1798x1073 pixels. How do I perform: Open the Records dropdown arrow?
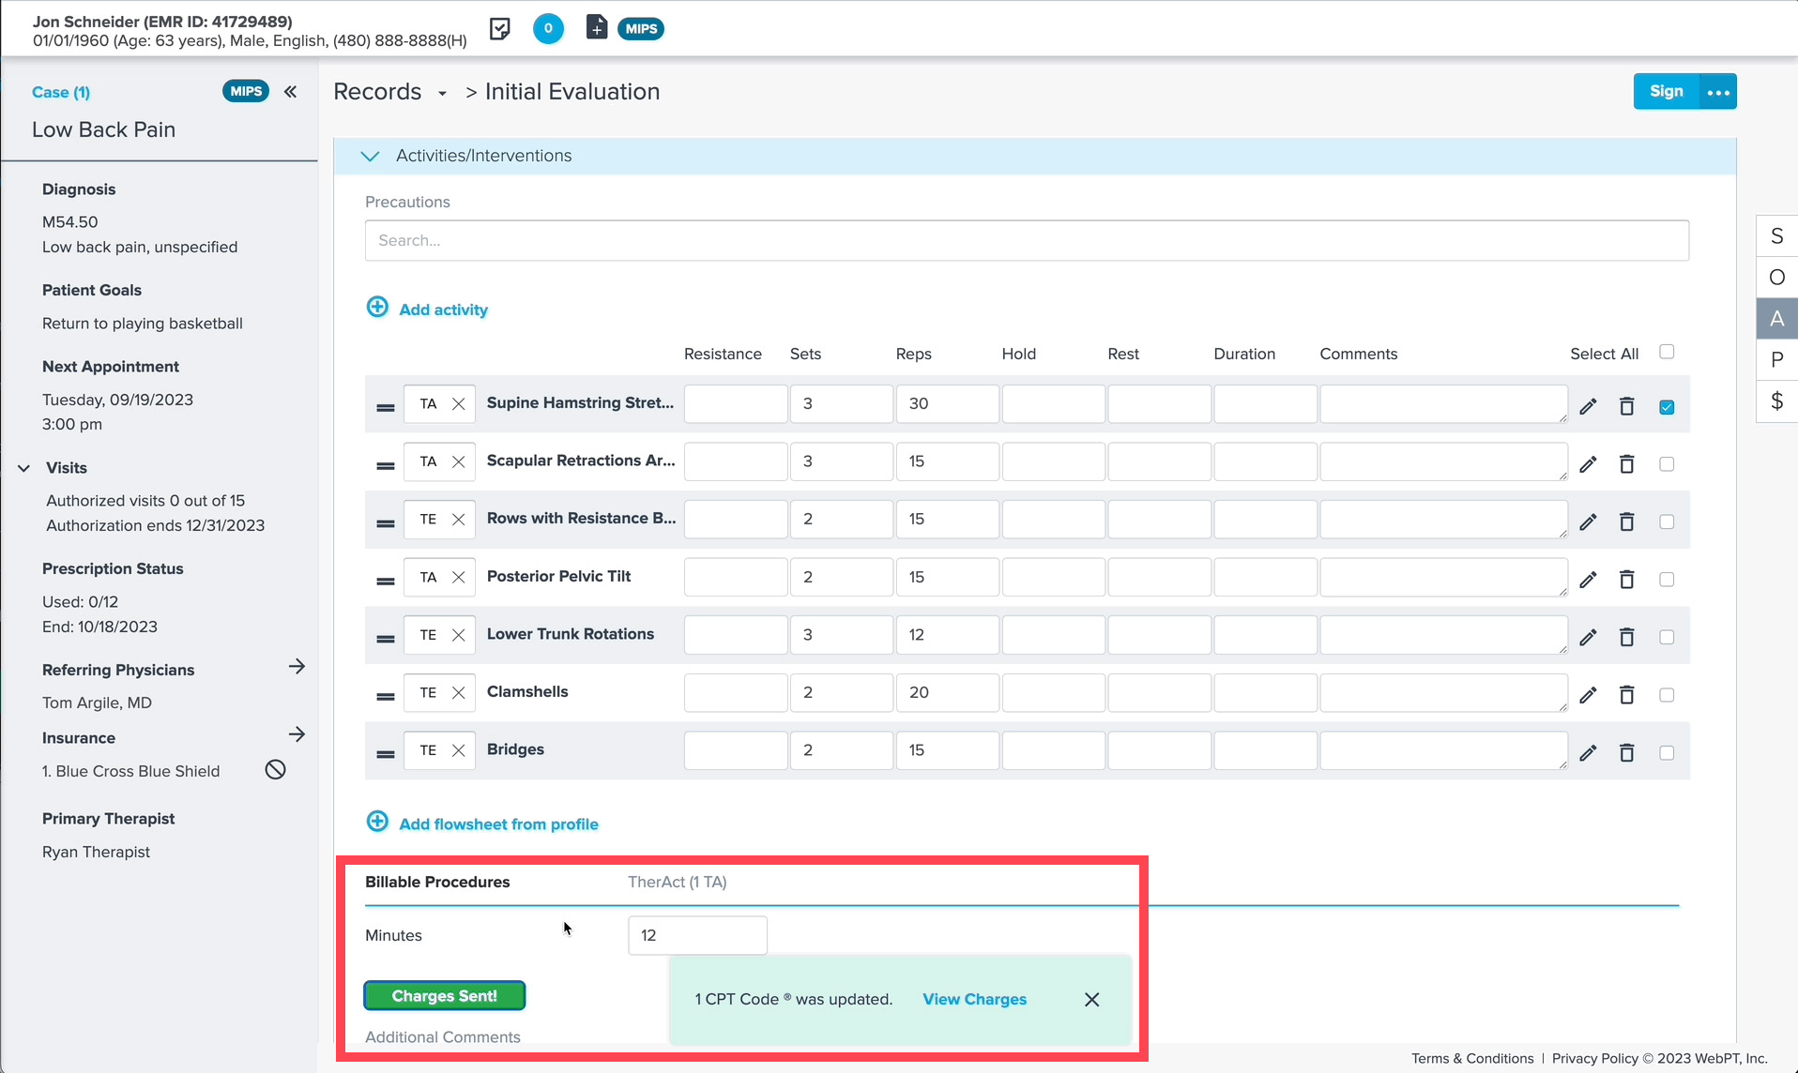click(x=442, y=93)
